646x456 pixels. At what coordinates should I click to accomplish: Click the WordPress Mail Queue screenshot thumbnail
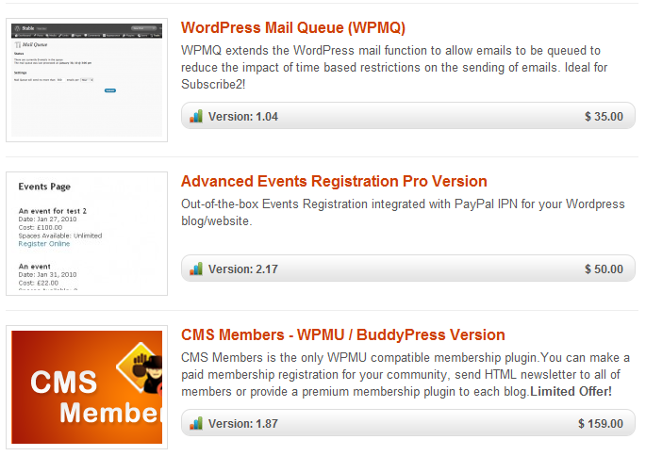[87, 80]
